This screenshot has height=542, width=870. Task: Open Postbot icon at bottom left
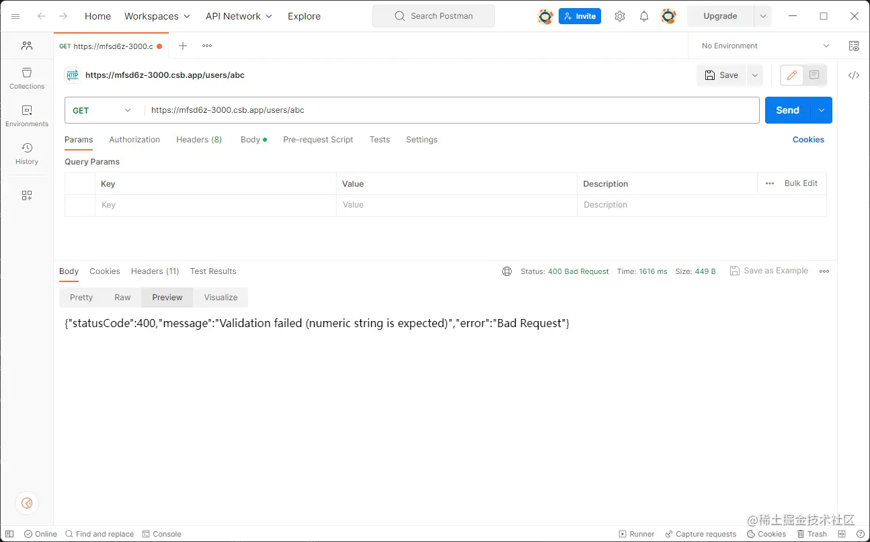pyautogui.click(x=27, y=503)
